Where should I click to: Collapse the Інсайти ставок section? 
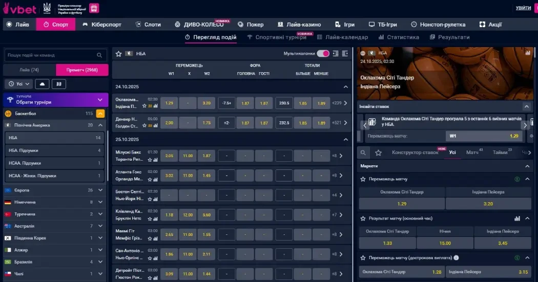(526, 106)
